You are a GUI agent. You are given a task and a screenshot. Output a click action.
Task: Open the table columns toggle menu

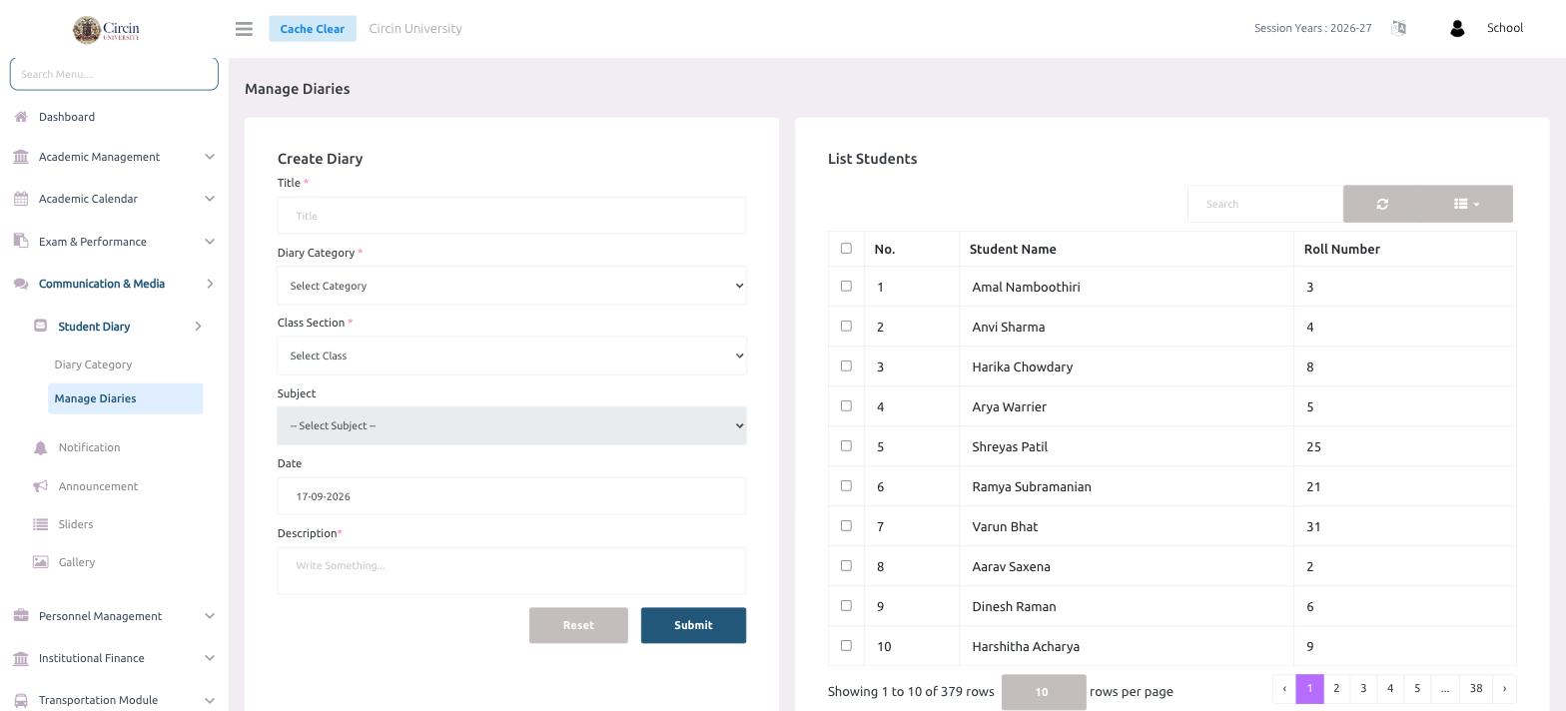(x=1467, y=204)
